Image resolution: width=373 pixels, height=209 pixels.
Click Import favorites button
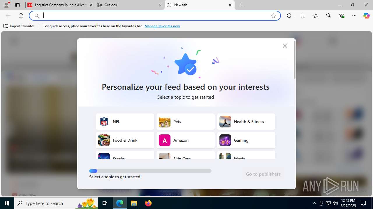click(x=19, y=26)
